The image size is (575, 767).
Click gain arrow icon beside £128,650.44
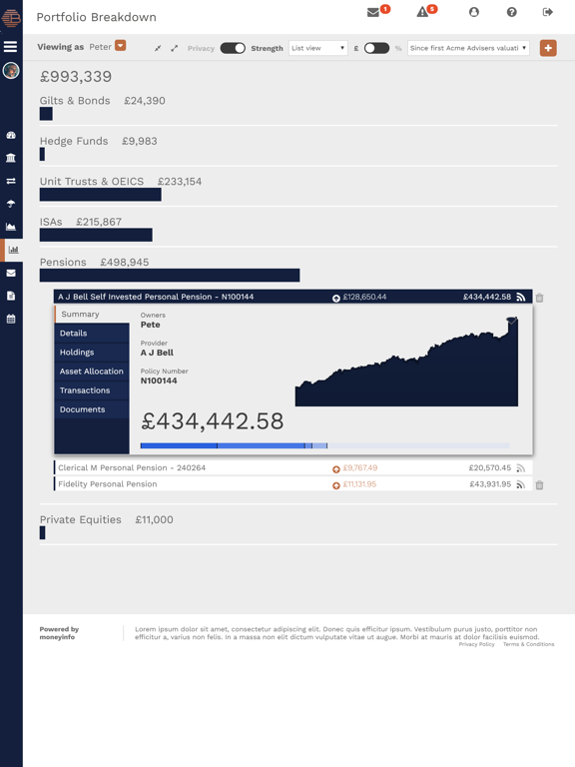pos(335,298)
